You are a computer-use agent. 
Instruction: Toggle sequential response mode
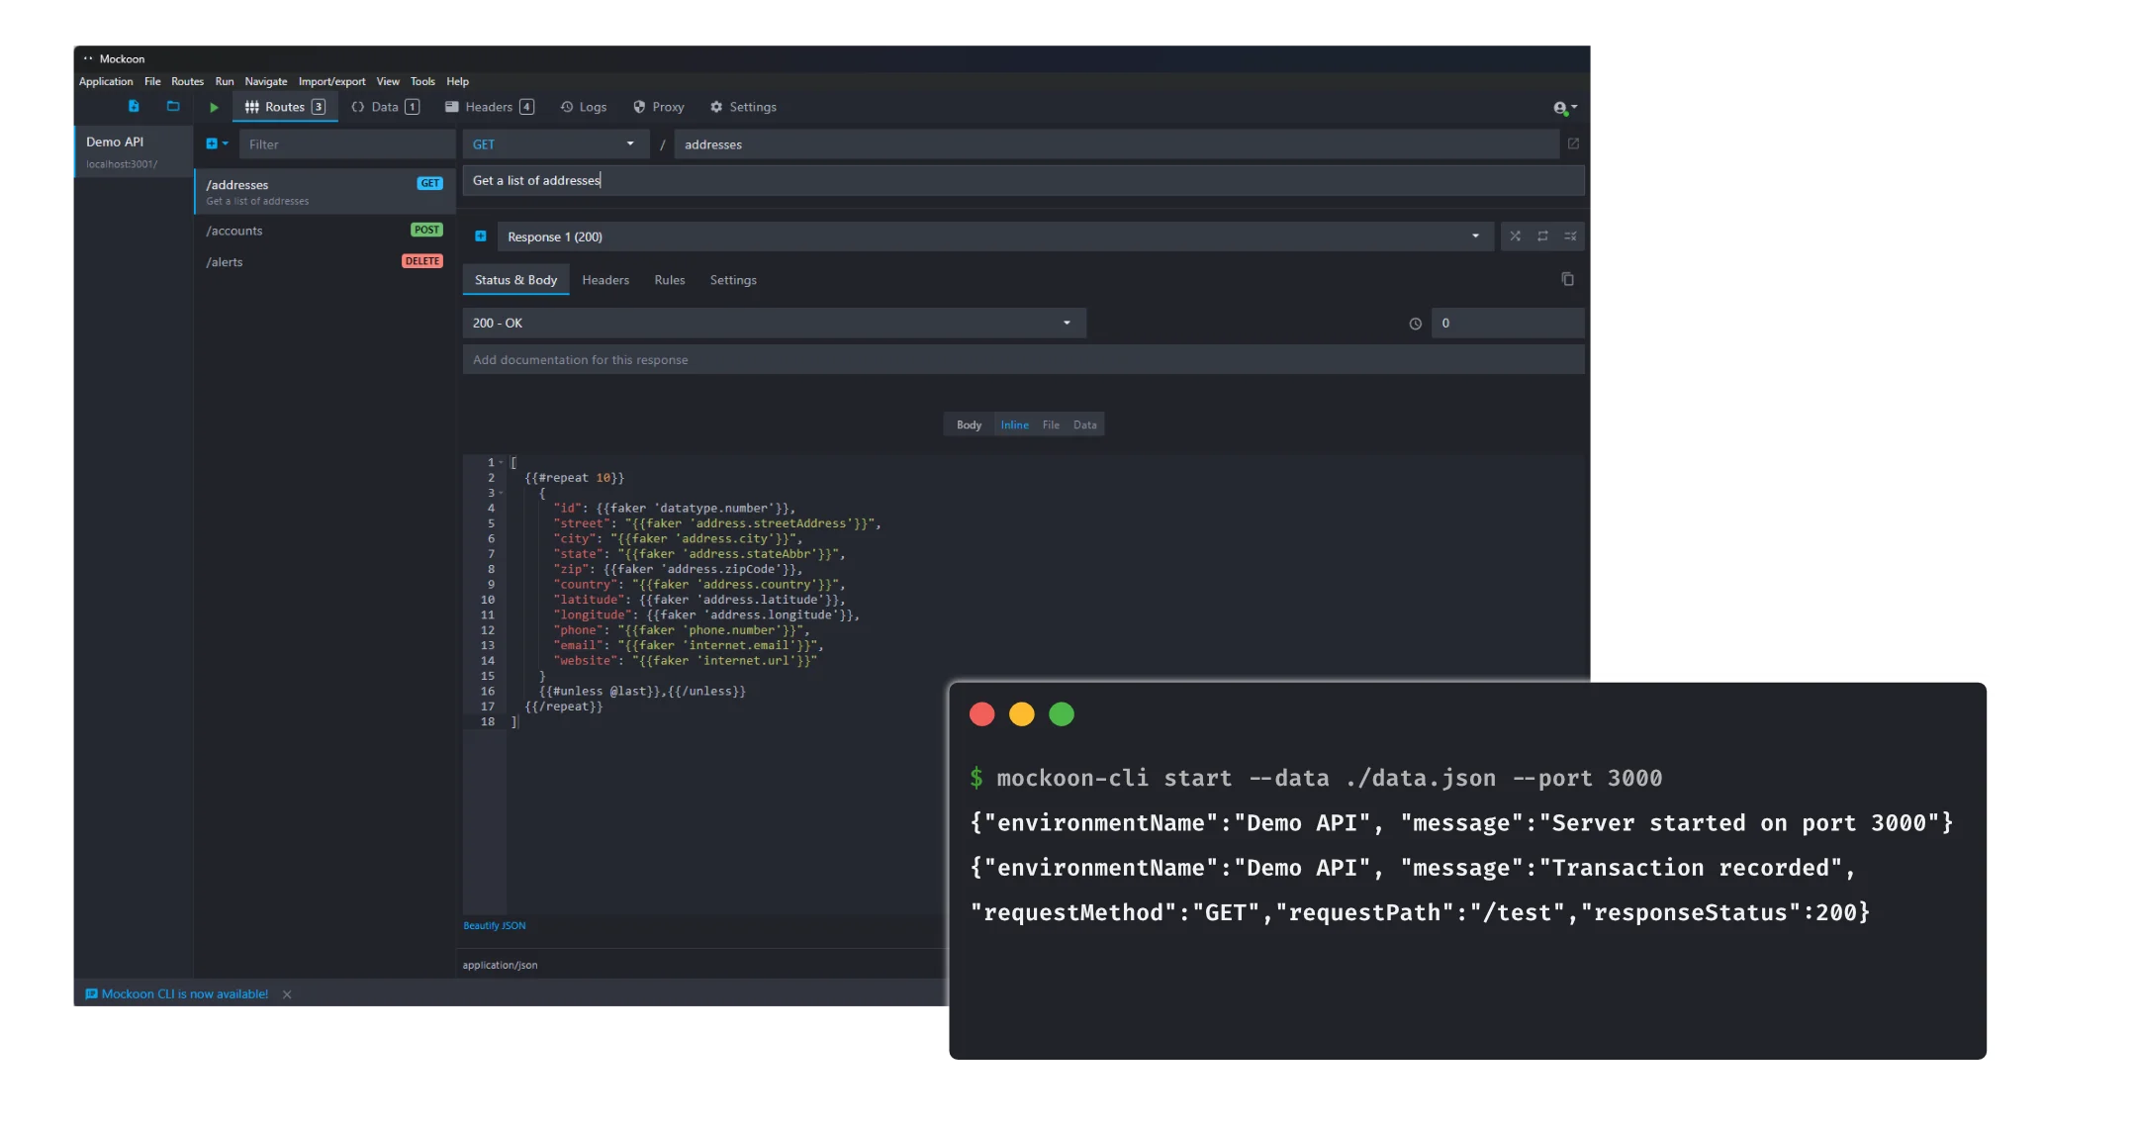click(x=1542, y=236)
